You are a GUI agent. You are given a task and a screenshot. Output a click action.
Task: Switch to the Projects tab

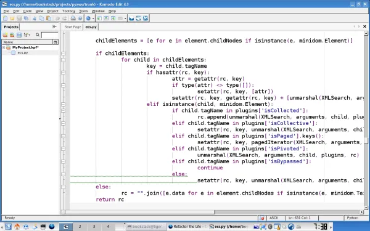tap(11, 26)
